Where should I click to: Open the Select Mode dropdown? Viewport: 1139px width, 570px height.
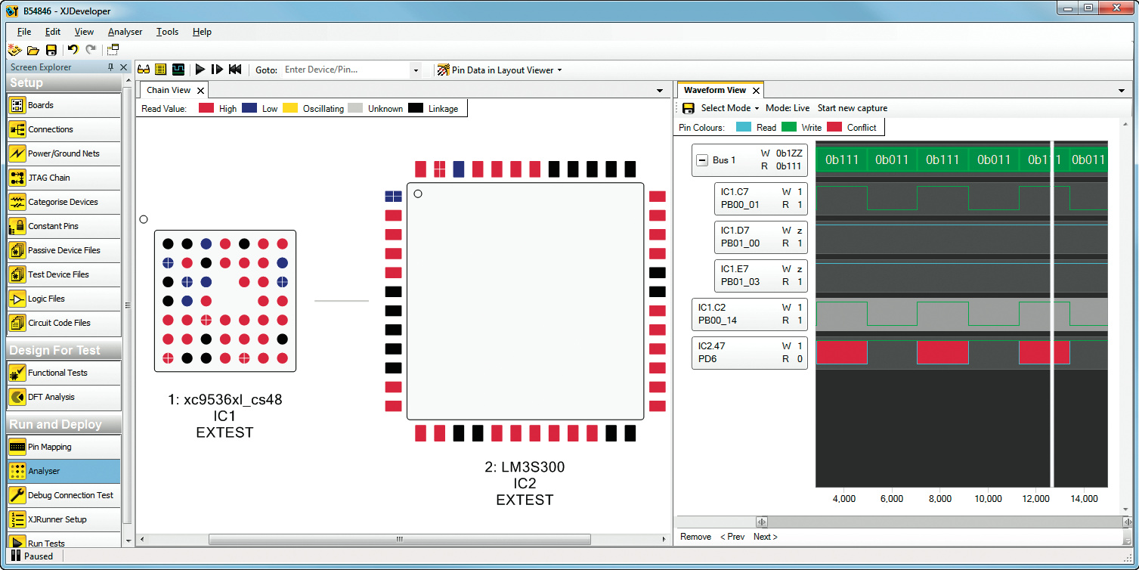(729, 108)
